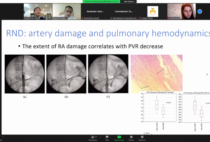
Task: Click the screen-viewing green banner
Action: tap(101, 2)
